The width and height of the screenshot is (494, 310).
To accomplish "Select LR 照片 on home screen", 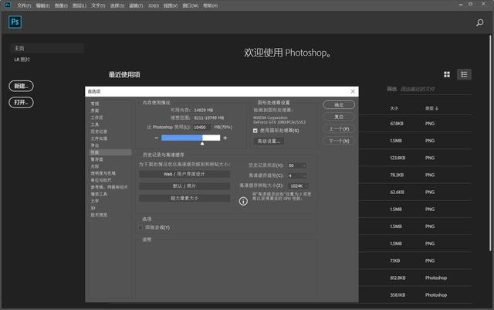I will coord(22,60).
